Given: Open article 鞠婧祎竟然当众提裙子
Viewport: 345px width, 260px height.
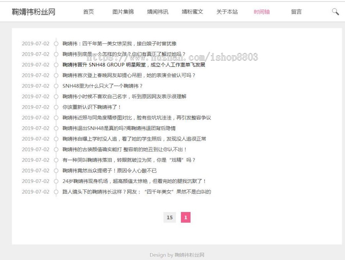Looking at the screenshot, I should 110,171.
